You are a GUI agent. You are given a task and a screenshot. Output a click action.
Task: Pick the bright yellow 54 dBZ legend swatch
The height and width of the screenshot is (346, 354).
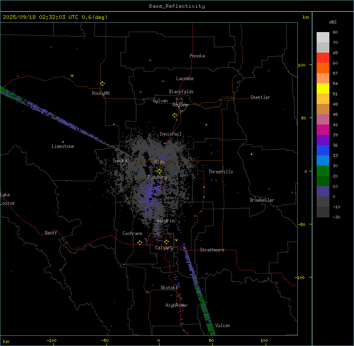point(323,88)
